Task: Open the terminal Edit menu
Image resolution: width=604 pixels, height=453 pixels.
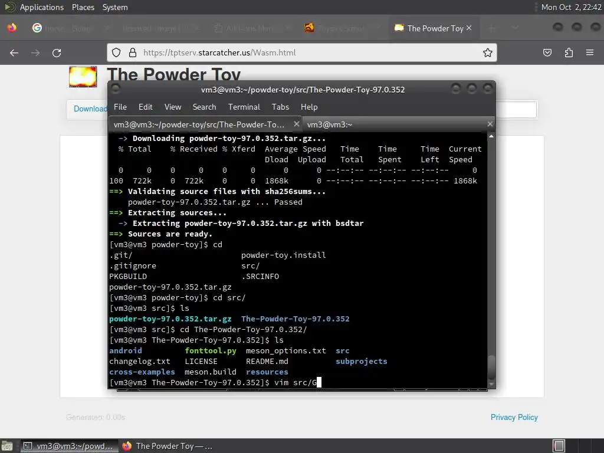Action: coord(146,107)
